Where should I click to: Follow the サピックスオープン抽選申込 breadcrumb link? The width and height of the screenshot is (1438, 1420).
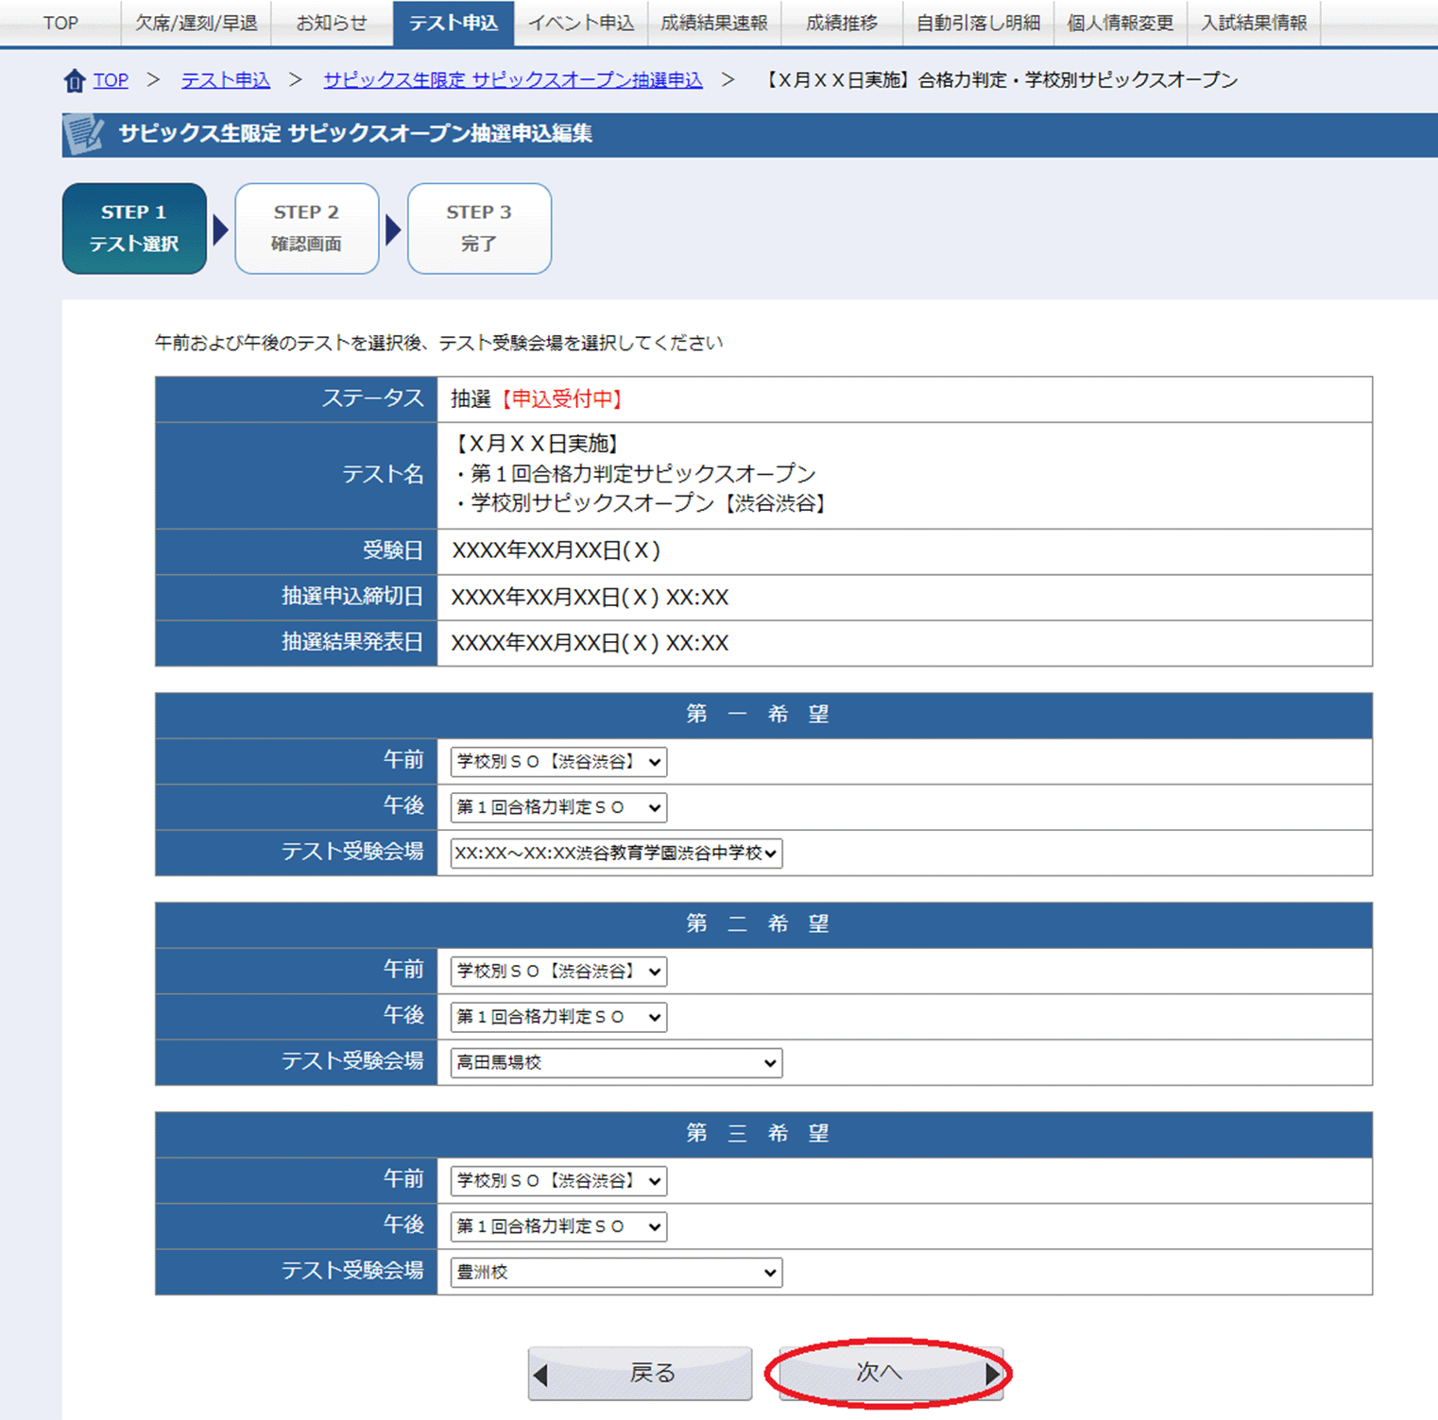(513, 80)
